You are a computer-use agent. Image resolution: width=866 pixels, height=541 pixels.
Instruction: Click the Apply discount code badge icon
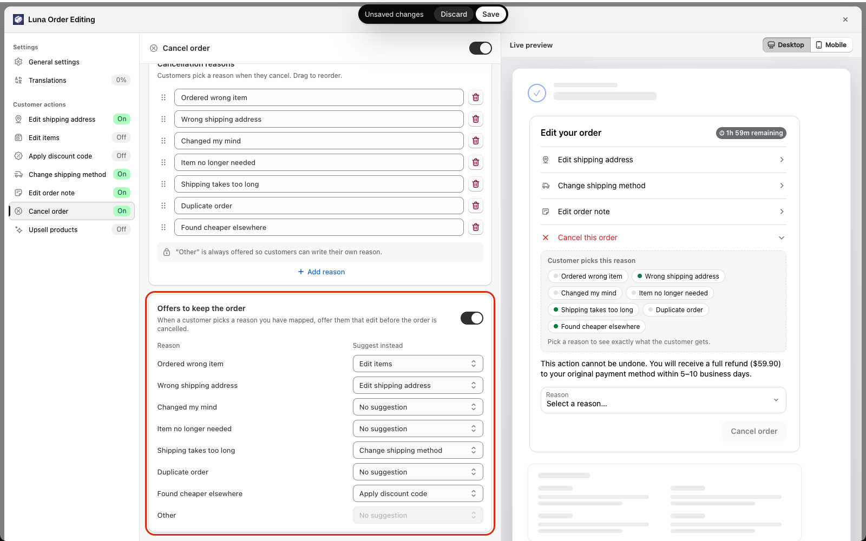[x=18, y=156]
